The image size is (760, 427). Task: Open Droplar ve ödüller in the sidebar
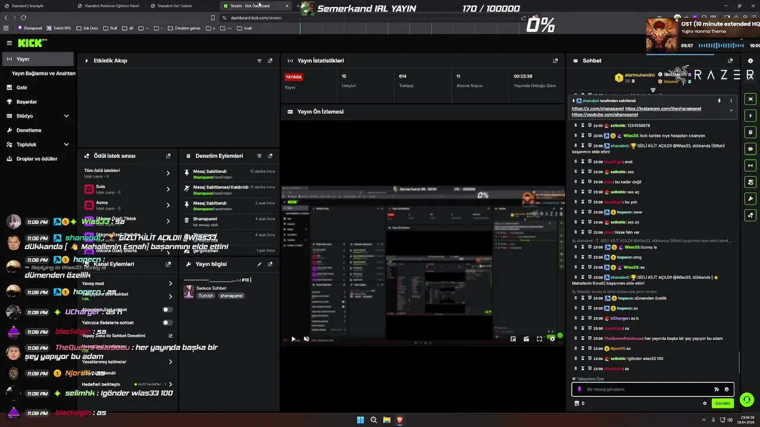pyautogui.click(x=38, y=159)
